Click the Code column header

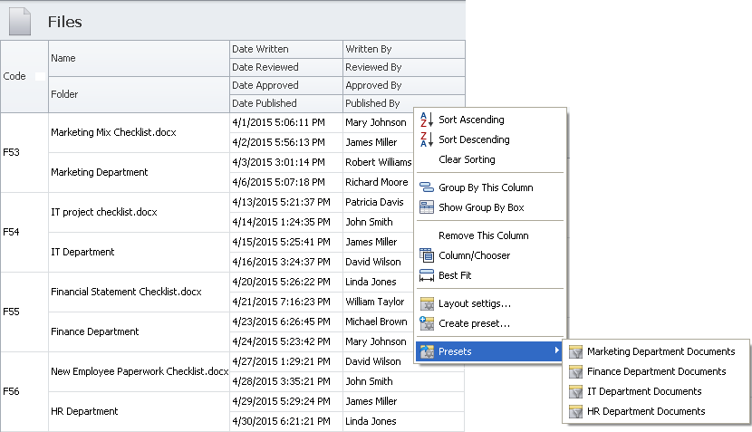(x=15, y=77)
